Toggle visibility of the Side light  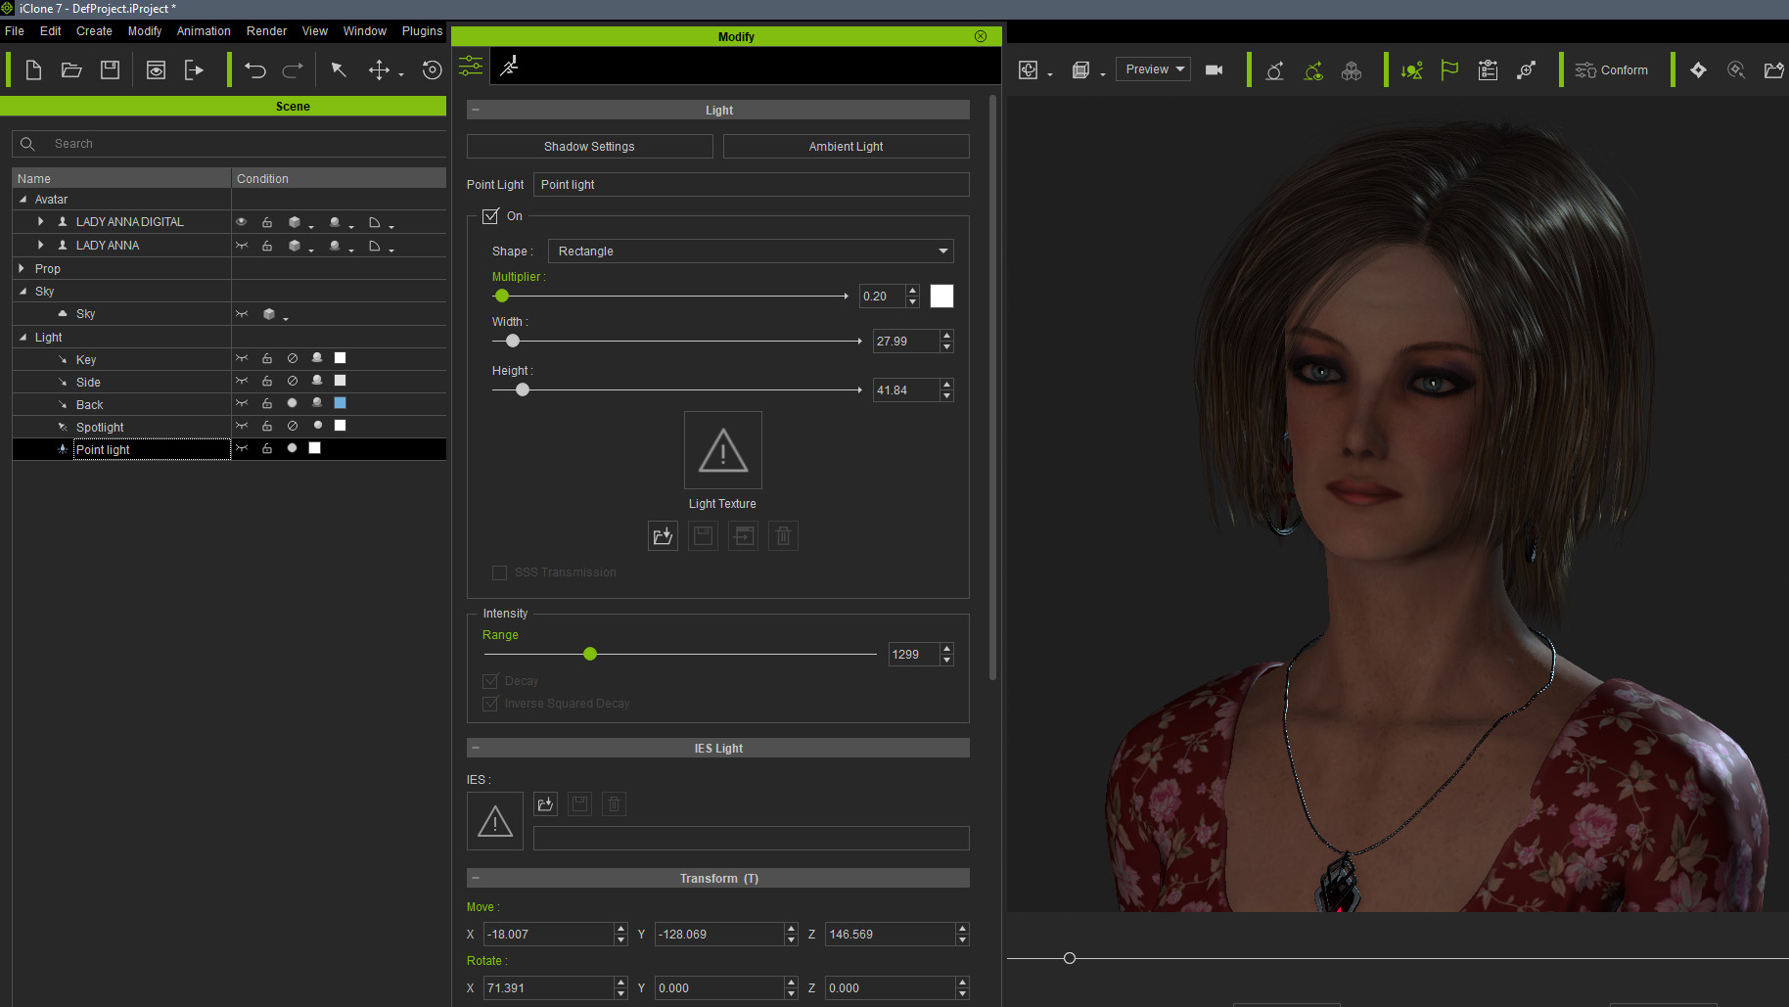pos(242,381)
